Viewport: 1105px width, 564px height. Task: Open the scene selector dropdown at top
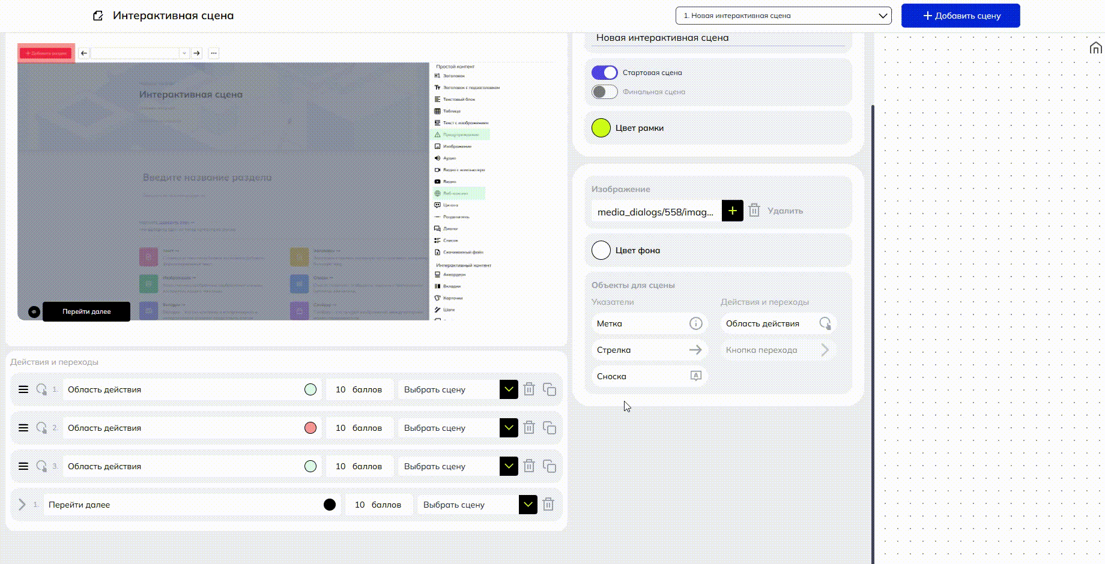(783, 16)
